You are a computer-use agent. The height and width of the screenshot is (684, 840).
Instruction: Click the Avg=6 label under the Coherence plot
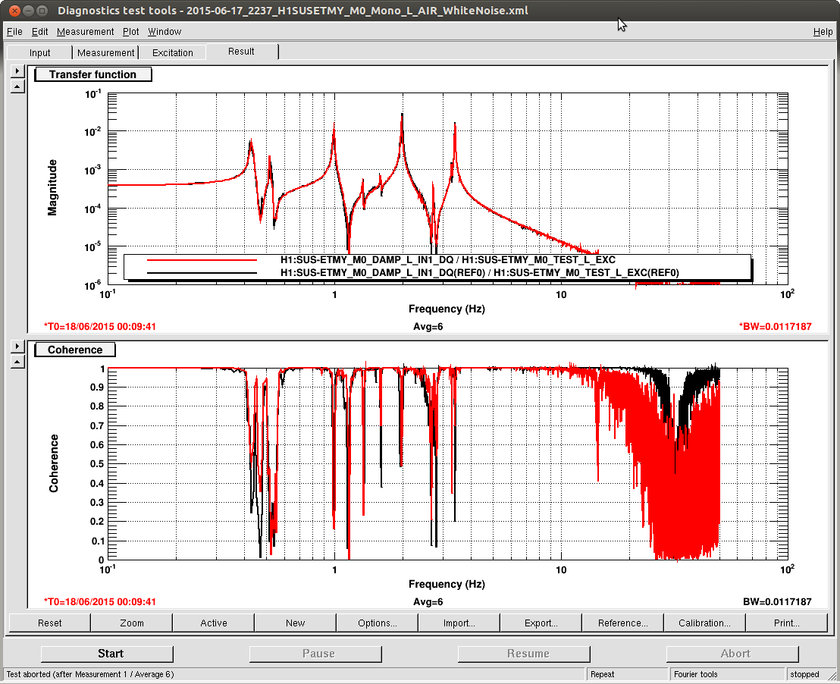(428, 602)
